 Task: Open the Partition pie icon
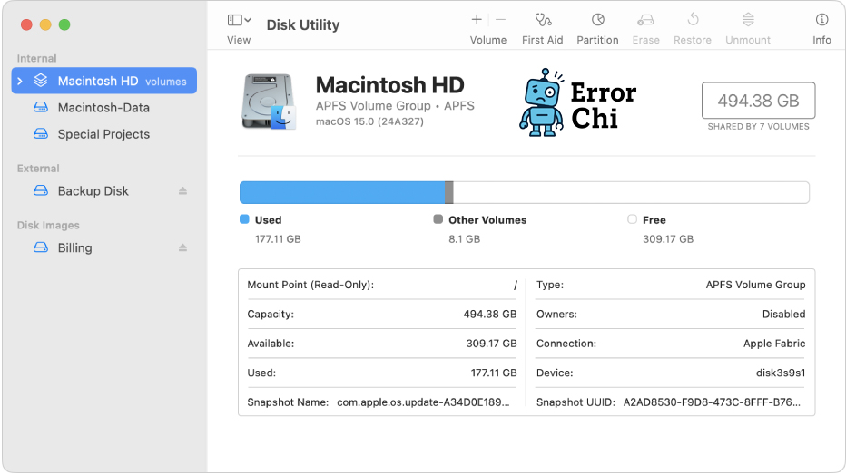[x=598, y=20]
